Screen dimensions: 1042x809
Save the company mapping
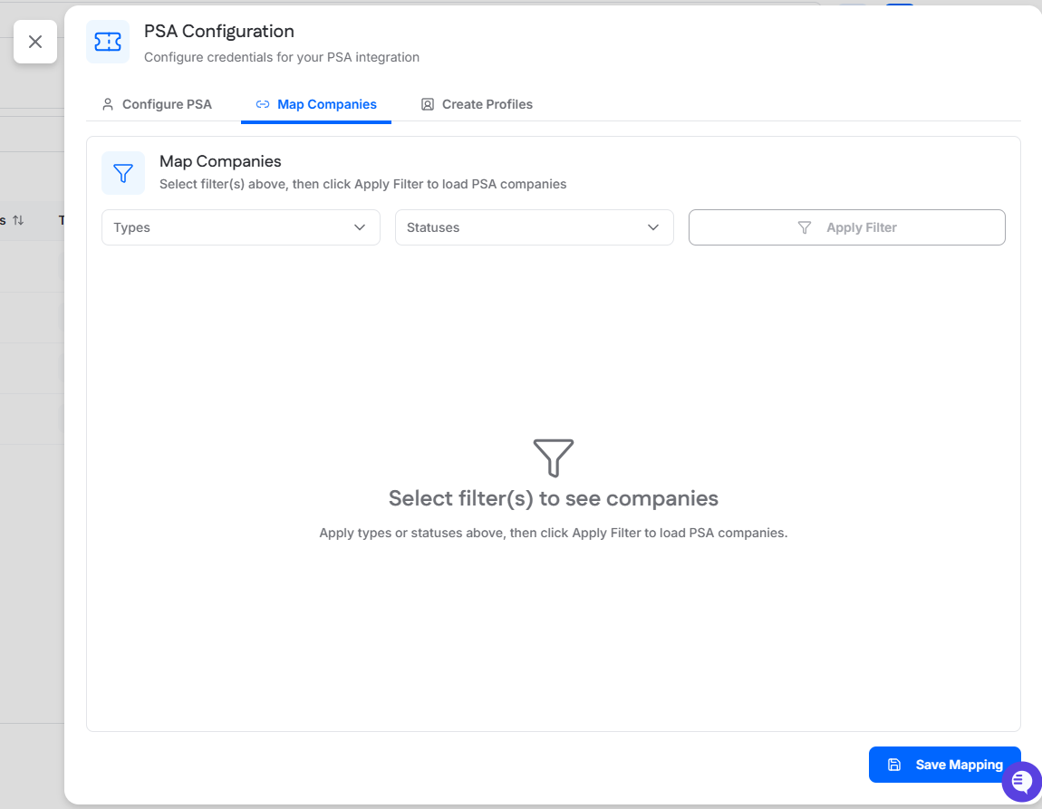click(944, 765)
